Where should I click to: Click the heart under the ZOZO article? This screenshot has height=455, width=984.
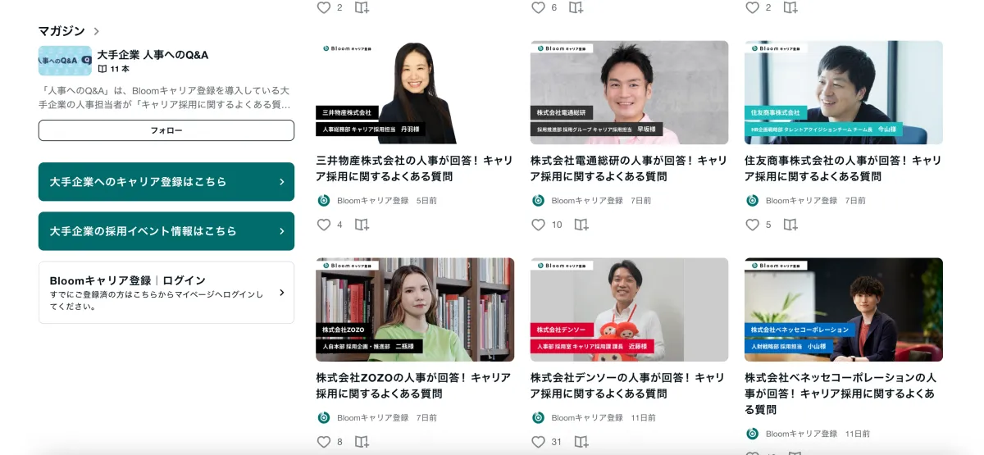[x=324, y=442]
